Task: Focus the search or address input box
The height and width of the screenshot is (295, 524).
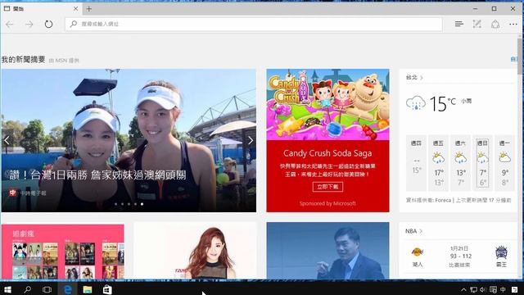Action: click(254, 24)
